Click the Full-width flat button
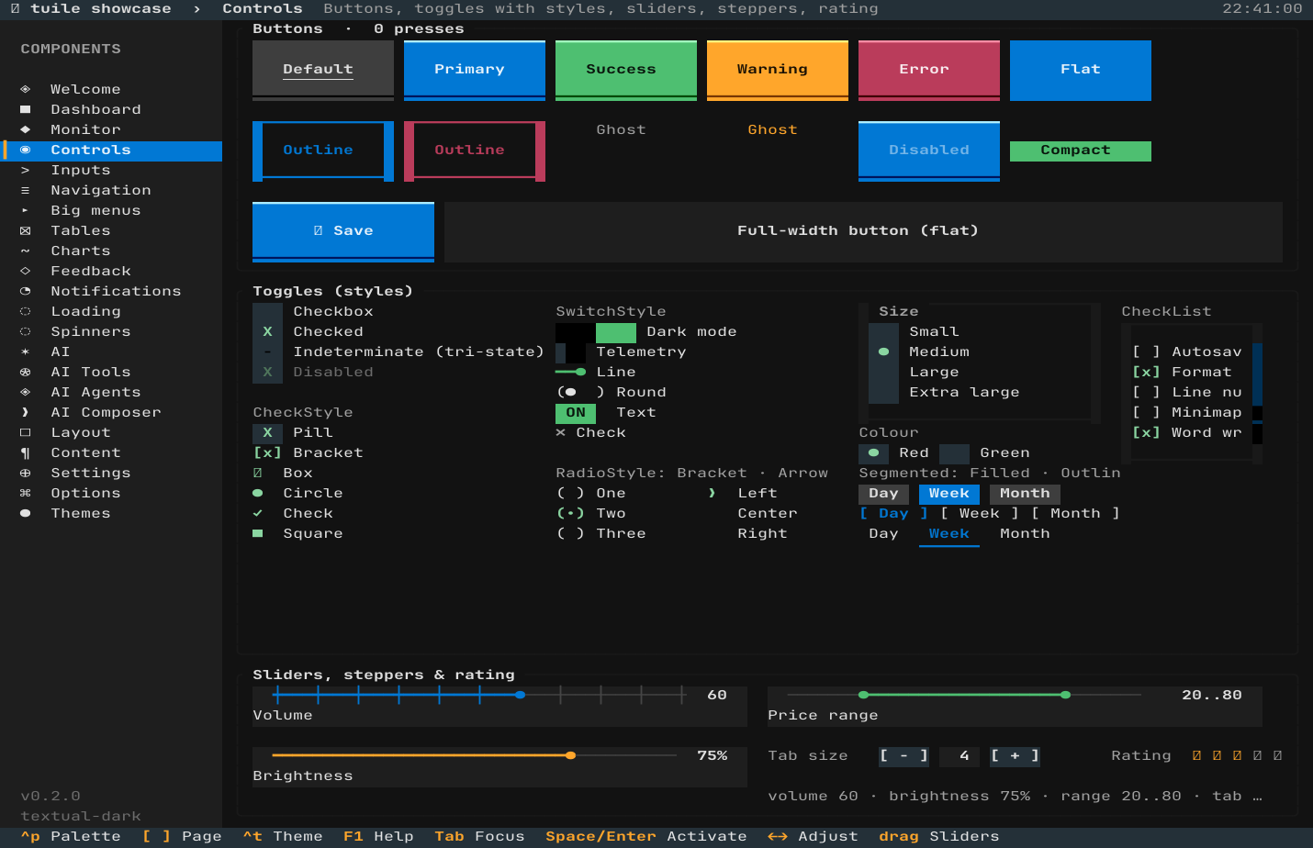 863,231
